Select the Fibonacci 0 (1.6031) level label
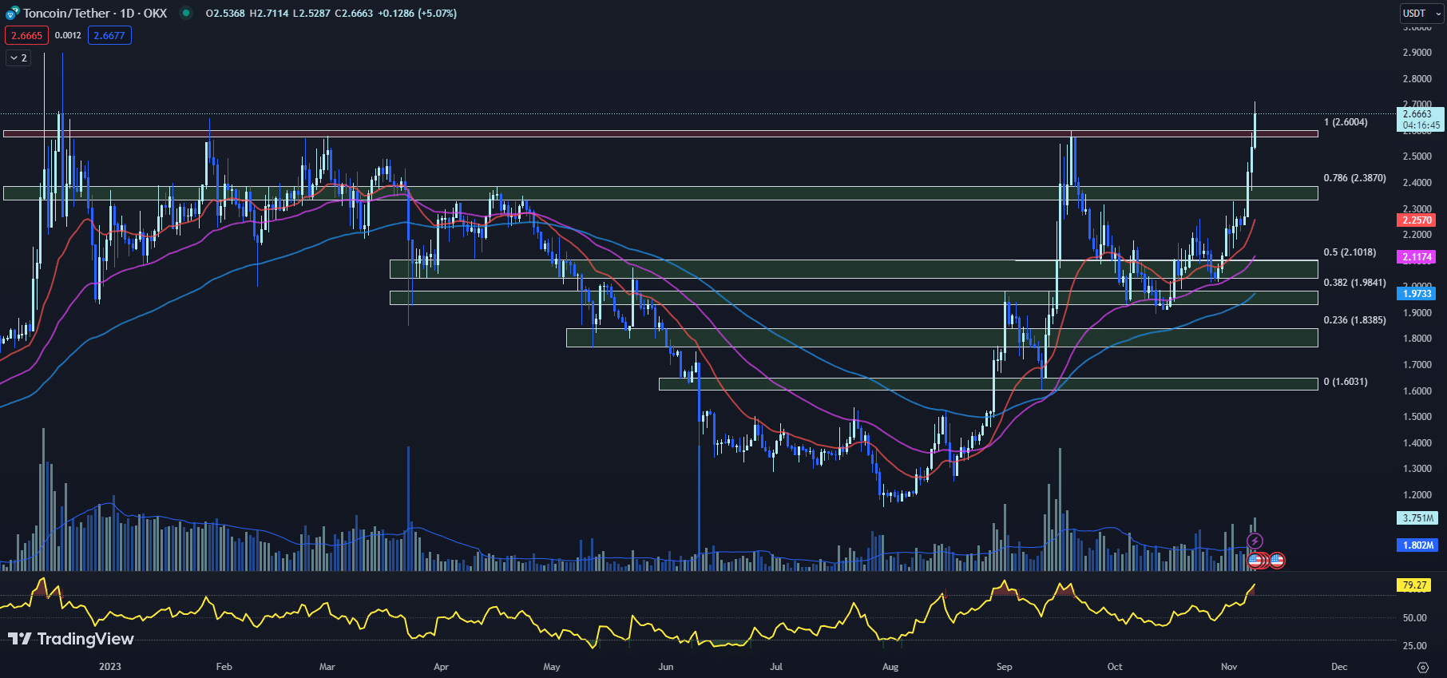 [1345, 382]
